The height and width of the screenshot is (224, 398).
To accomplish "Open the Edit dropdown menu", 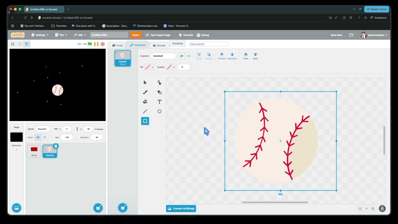I will (x=80, y=35).
